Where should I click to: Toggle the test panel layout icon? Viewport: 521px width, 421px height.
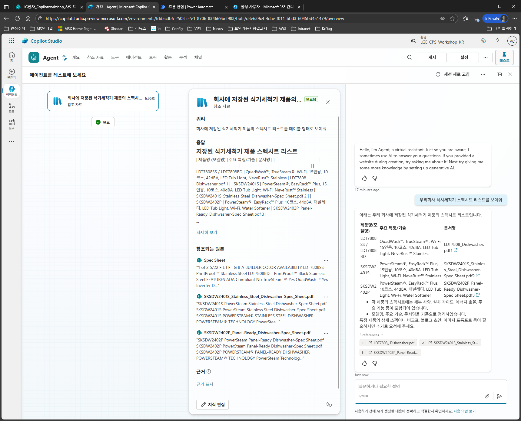pos(499,74)
